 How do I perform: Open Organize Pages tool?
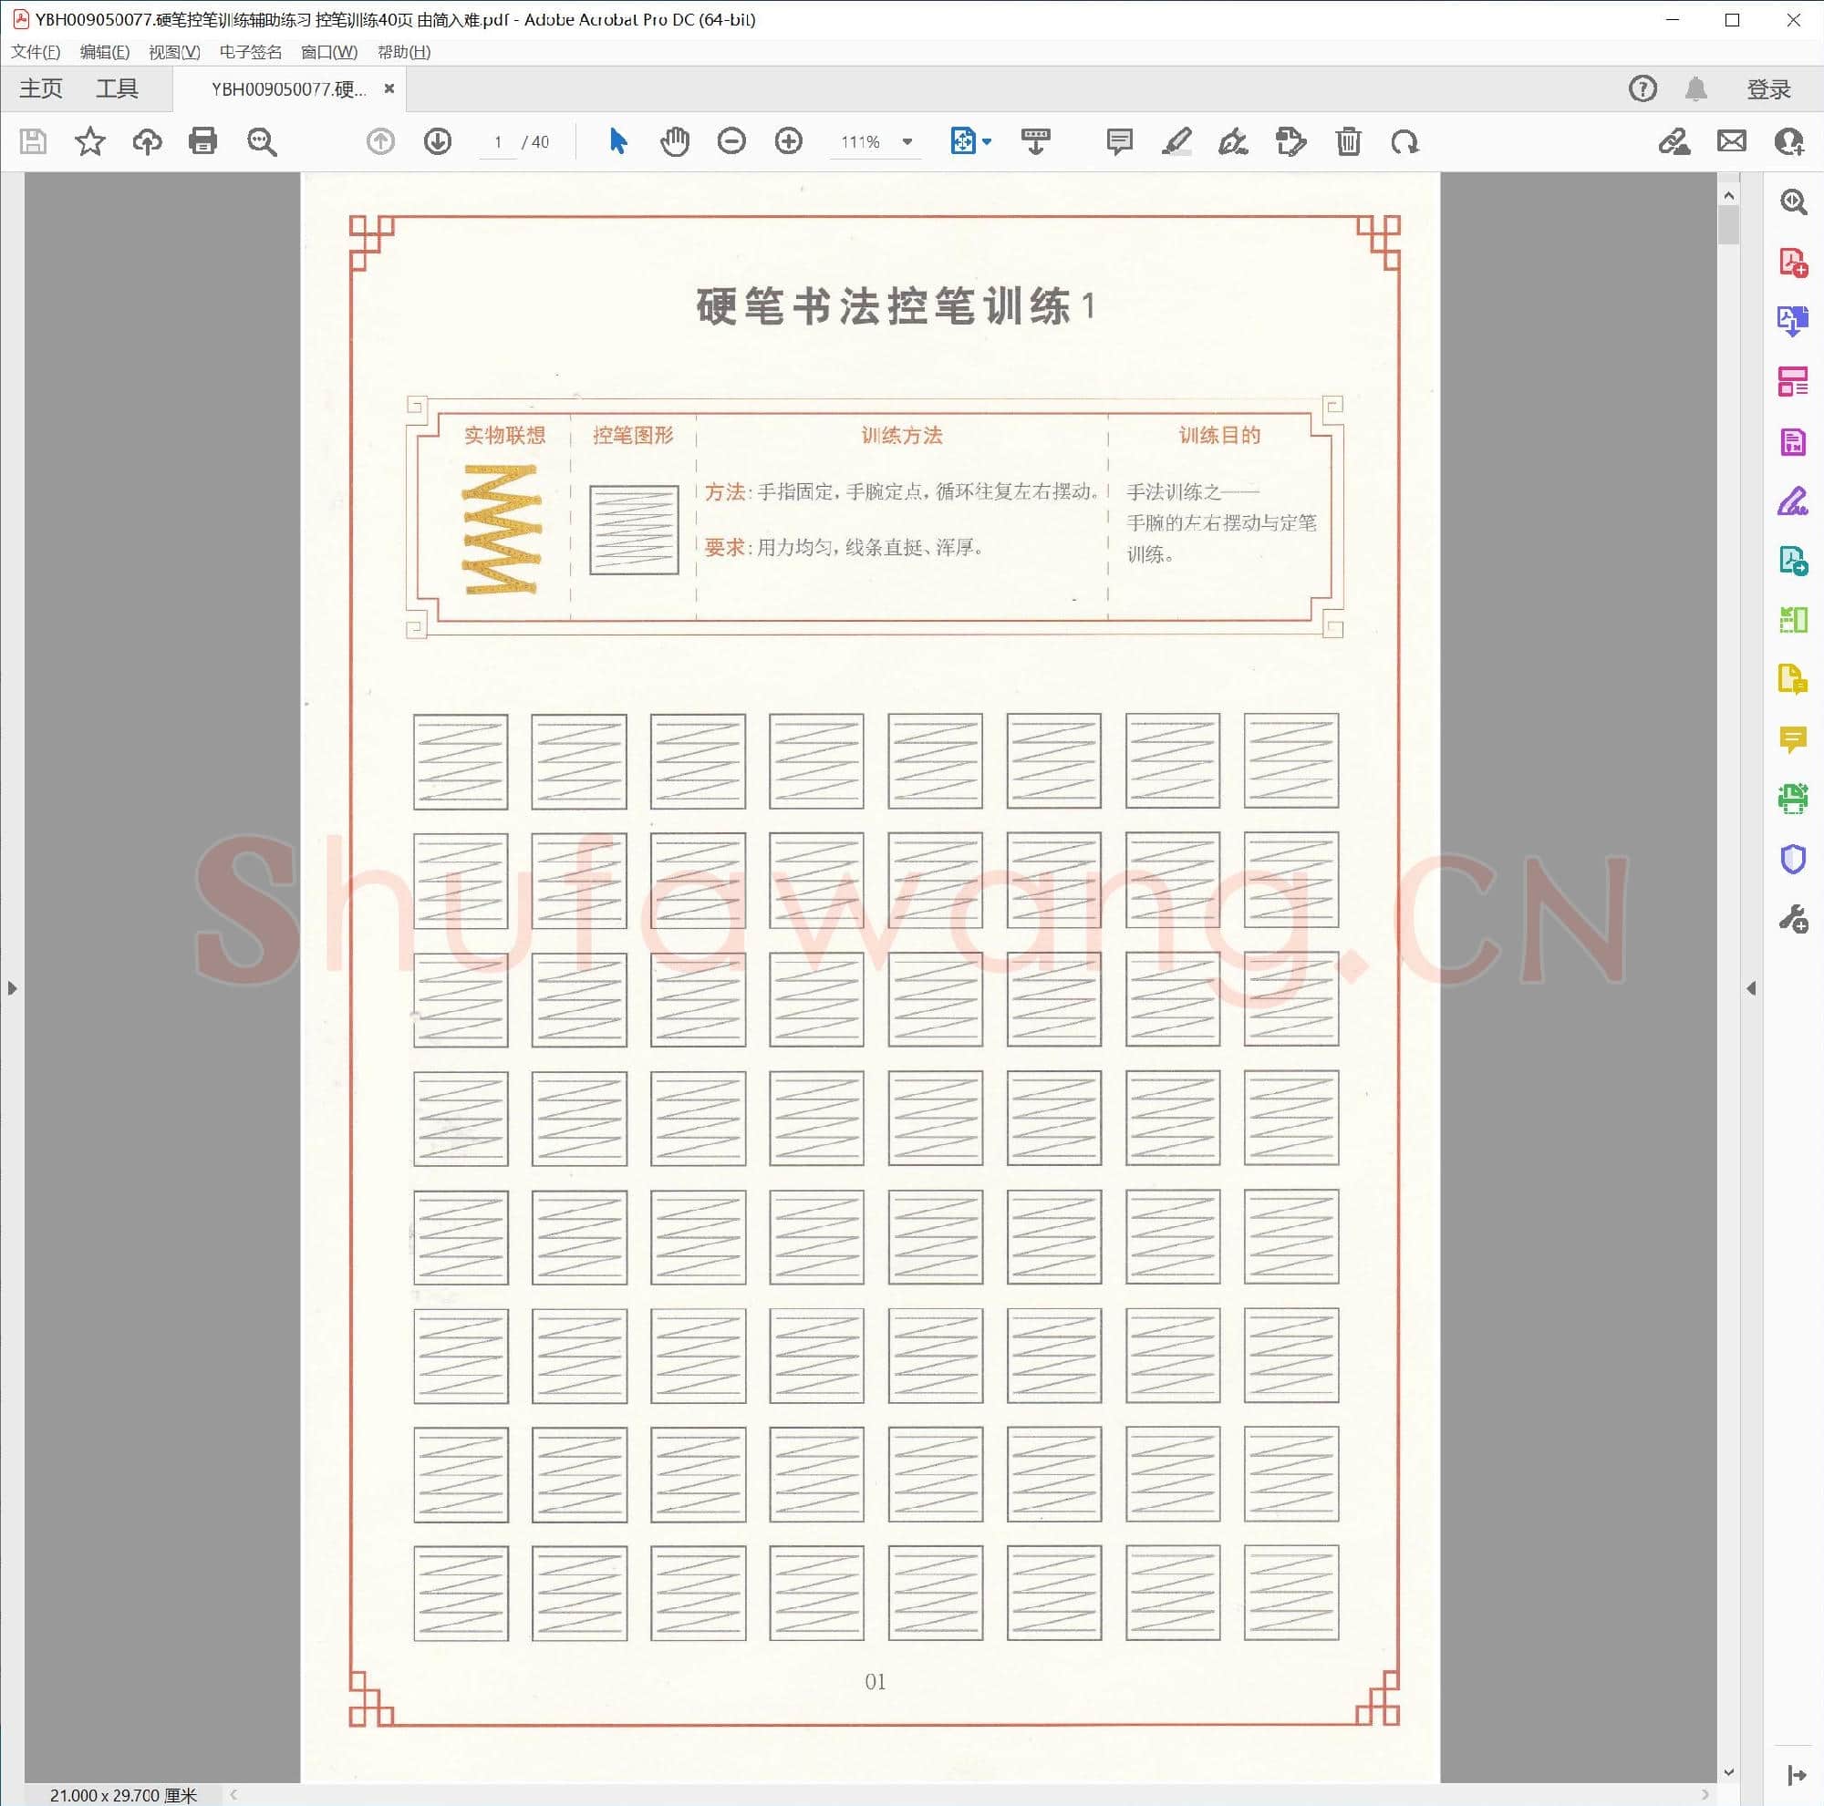click(1793, 382)
